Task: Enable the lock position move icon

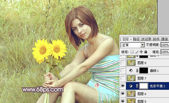Action: 141,52
